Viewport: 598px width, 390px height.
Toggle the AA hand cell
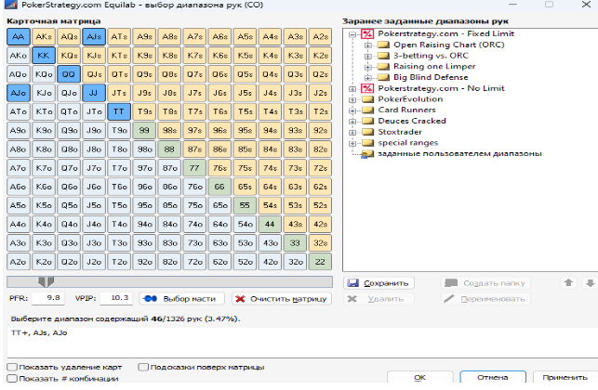coord(18,36)
